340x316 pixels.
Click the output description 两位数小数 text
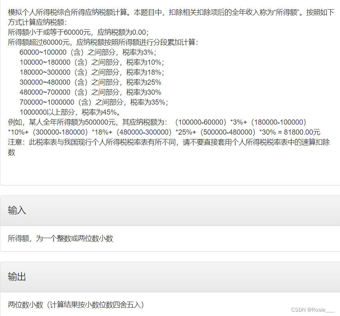tap(76, 305)
